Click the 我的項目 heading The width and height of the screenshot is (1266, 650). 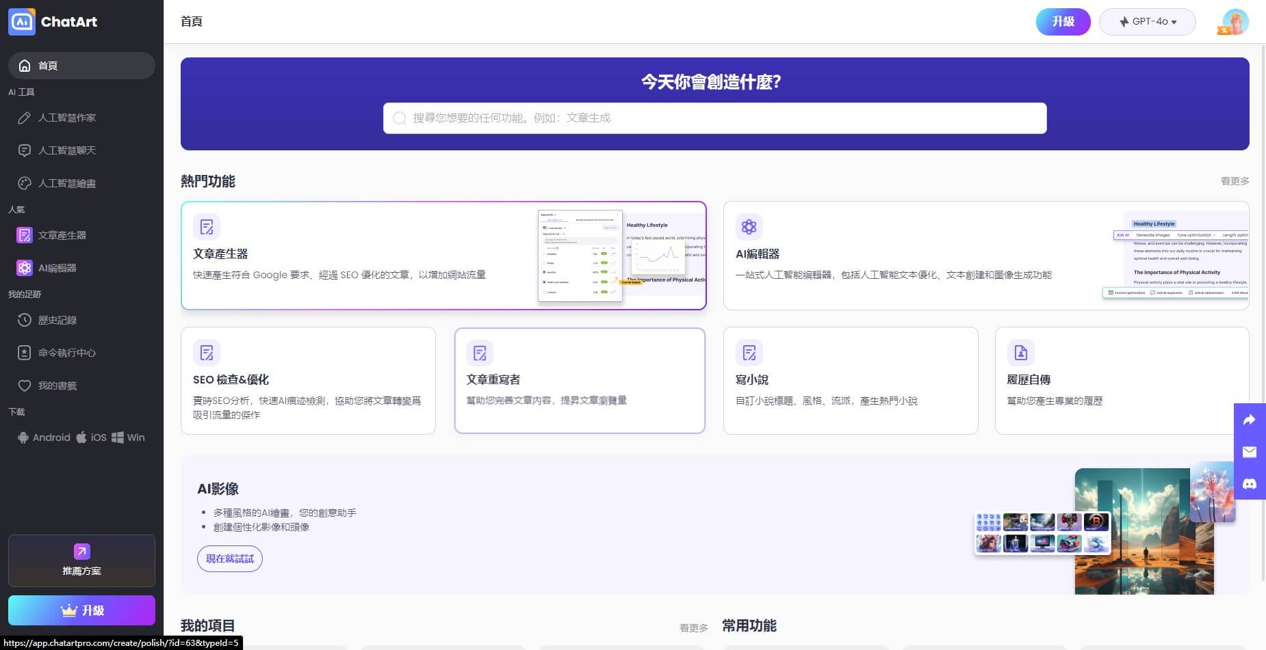[208, 625]
